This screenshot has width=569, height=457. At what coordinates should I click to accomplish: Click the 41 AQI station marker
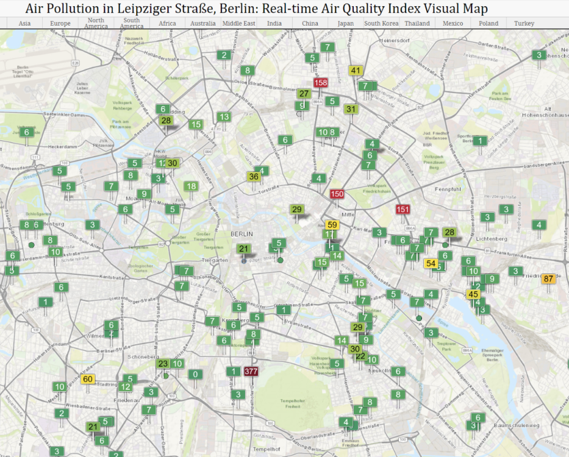pos(356,70)
